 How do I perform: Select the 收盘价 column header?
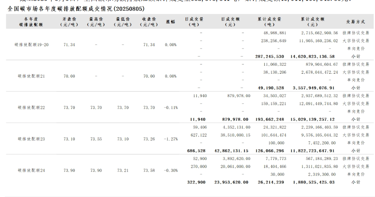tap(149, 21)
